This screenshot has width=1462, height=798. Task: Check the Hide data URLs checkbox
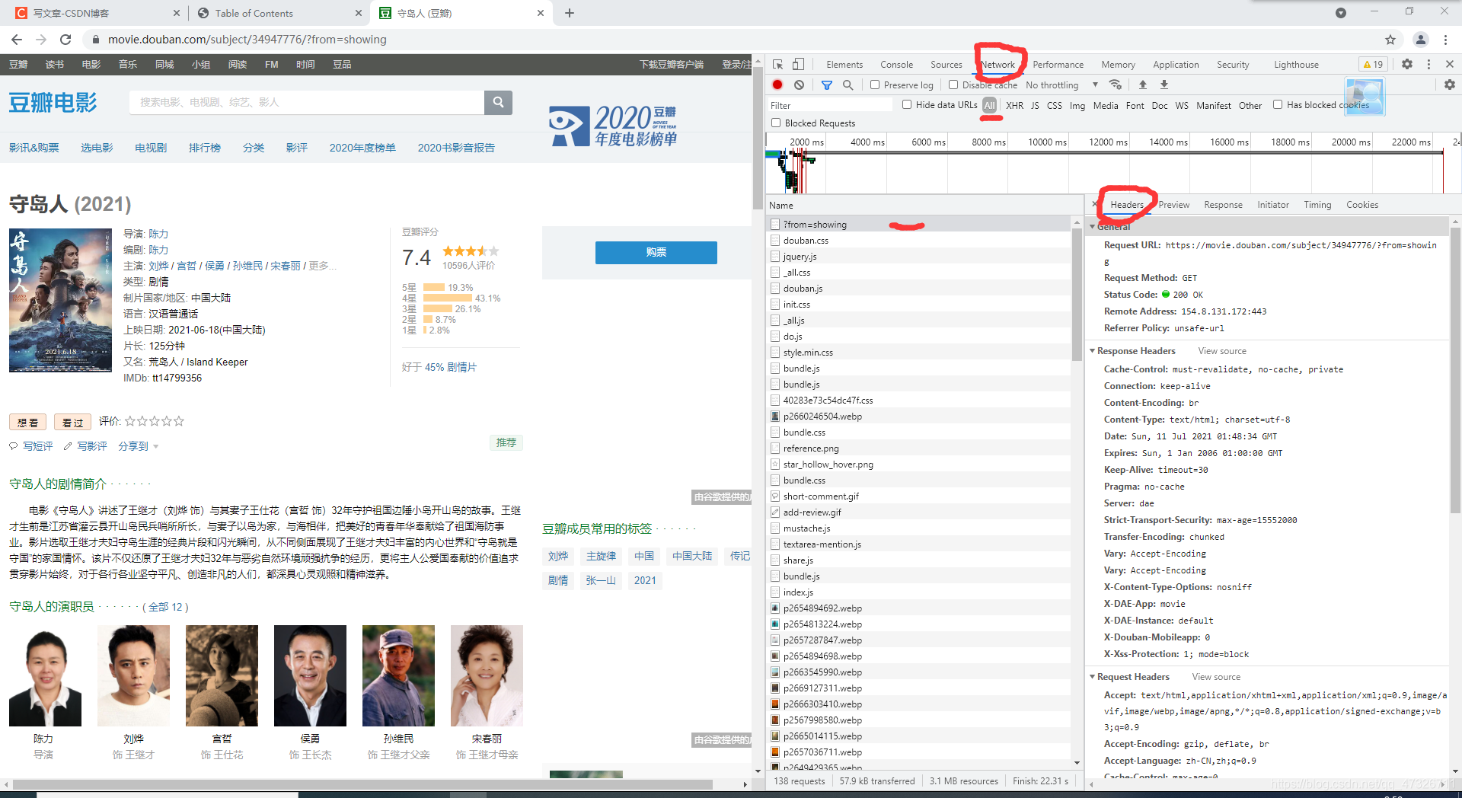pyautogui.click(x=907, y=104)
